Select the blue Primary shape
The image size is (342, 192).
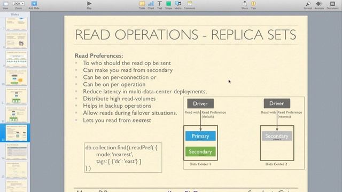coord(200,136)
